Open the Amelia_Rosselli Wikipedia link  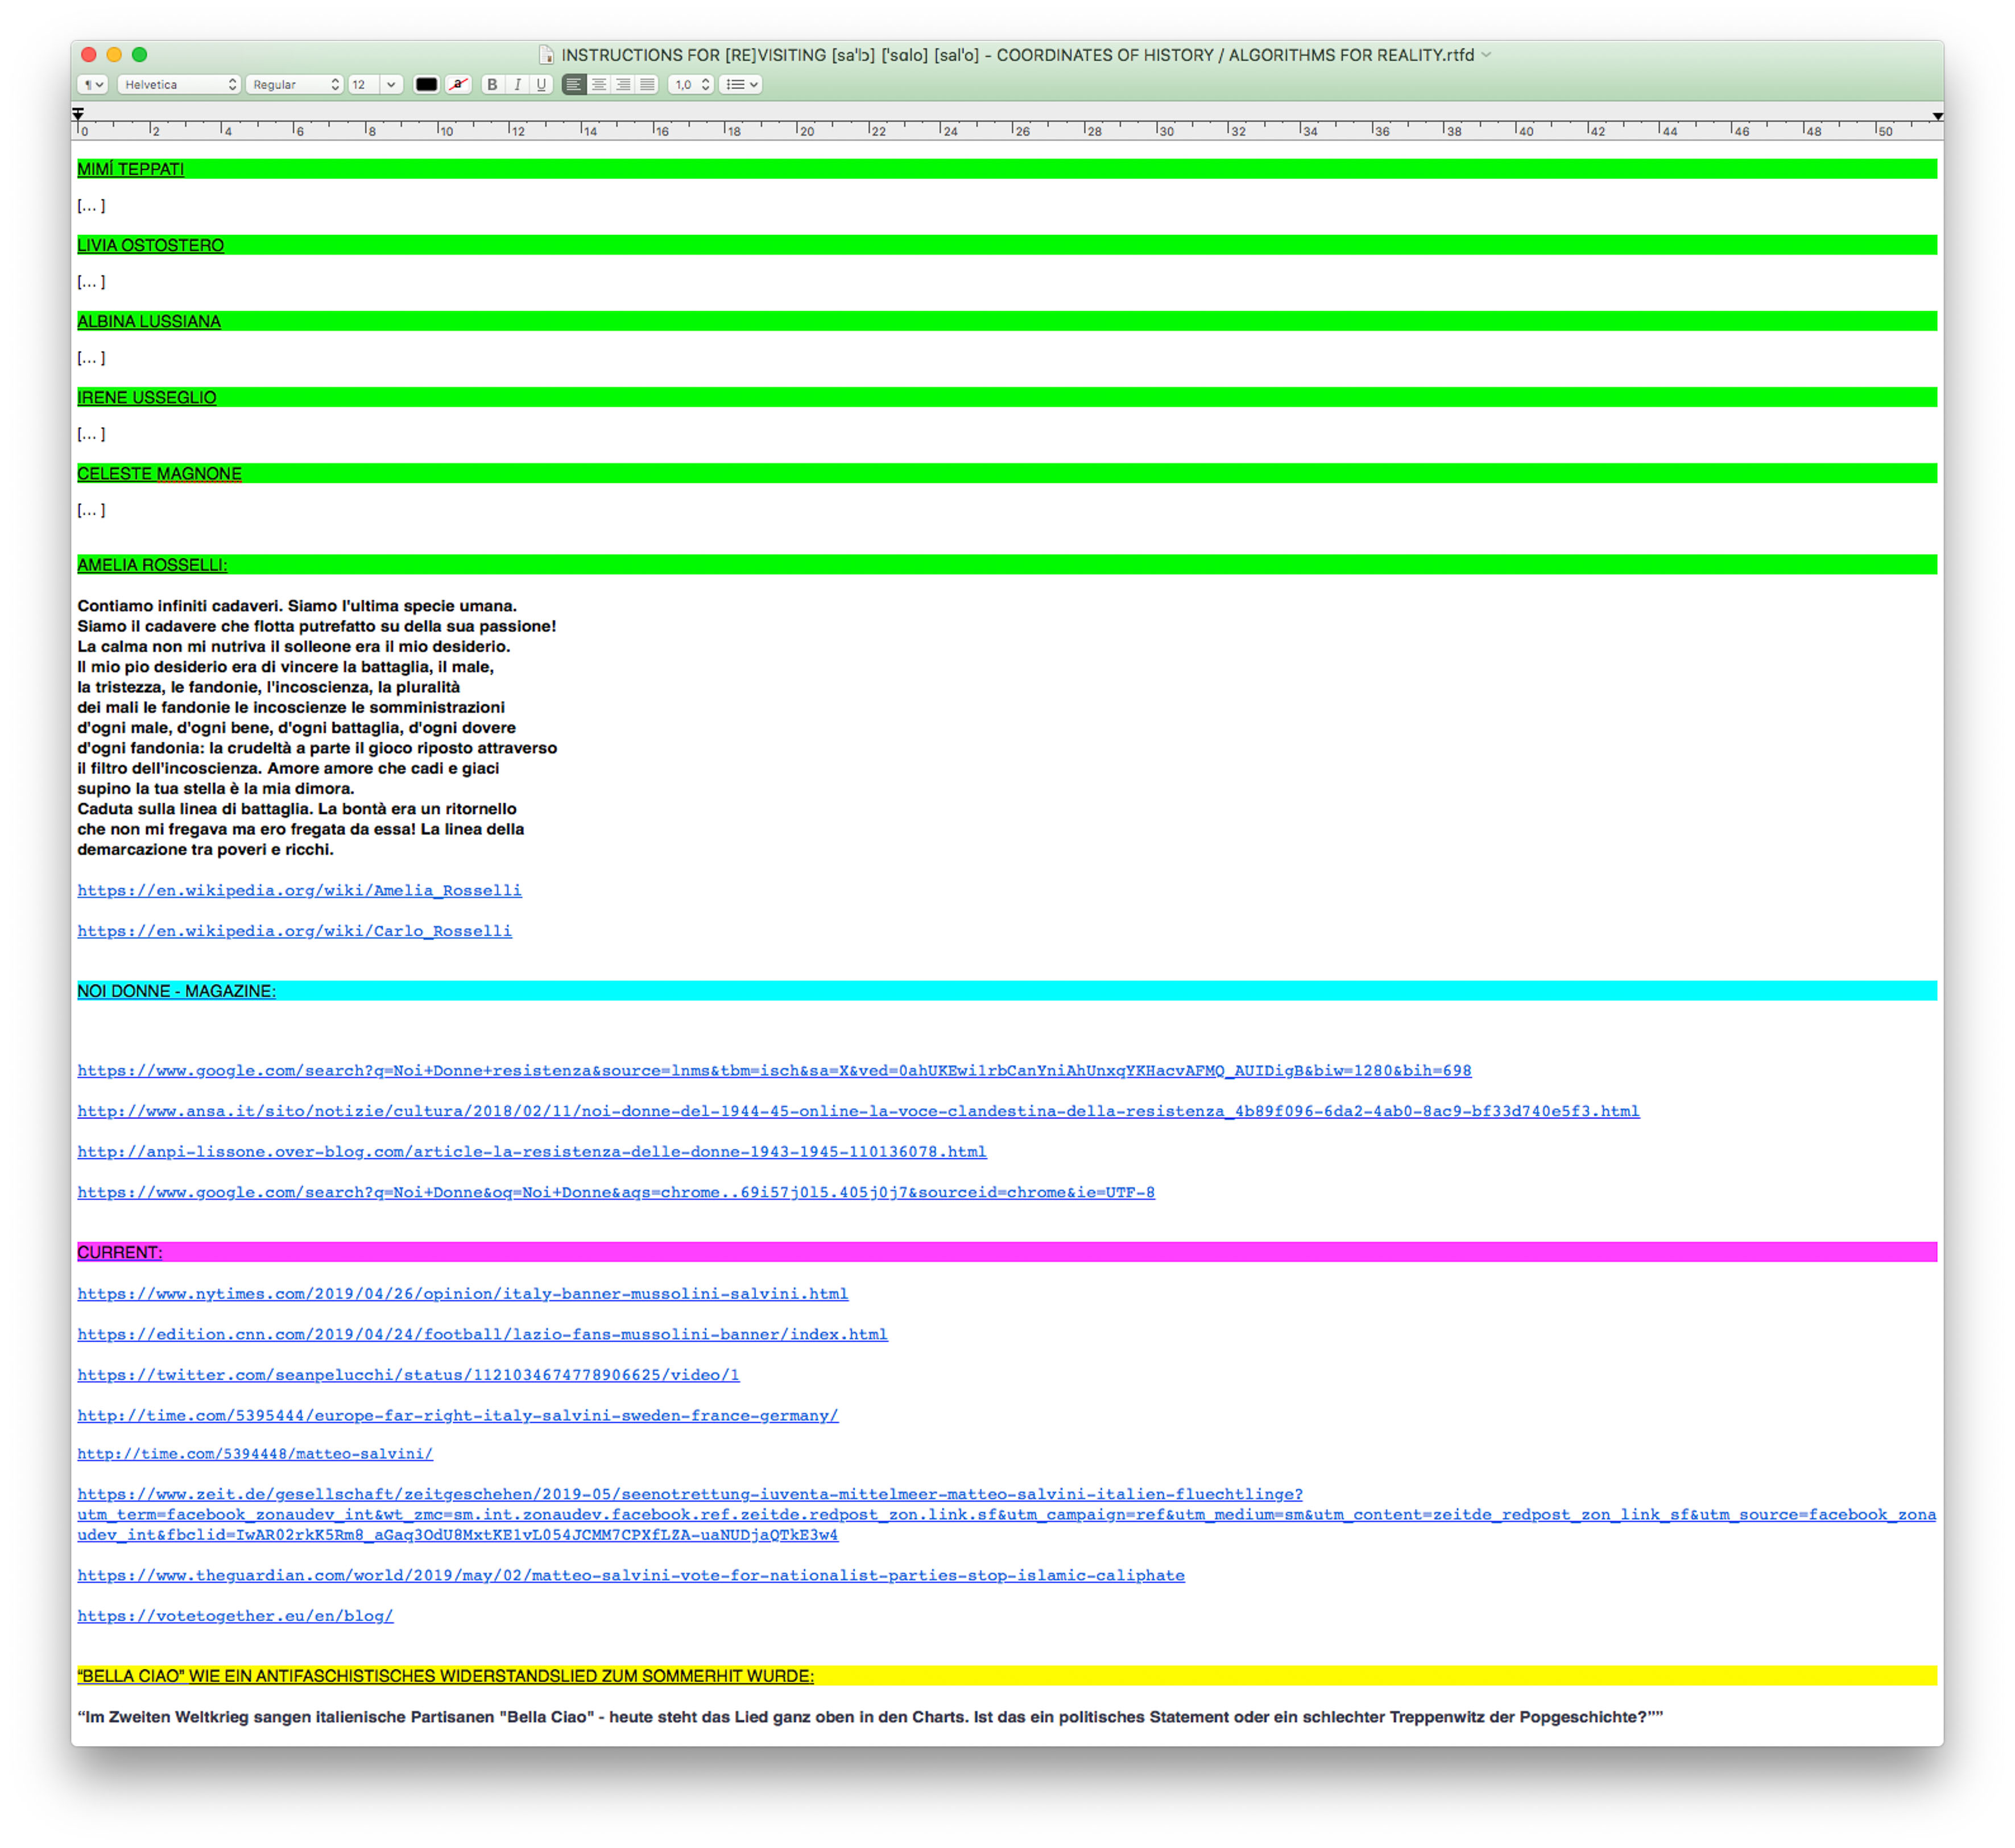point(299,890)
